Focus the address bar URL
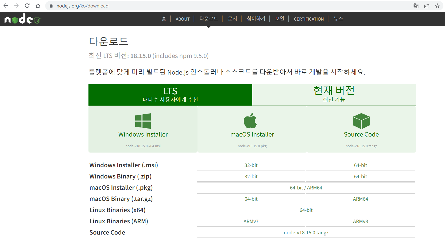Viewport: 445px width, 245px height. tap(82, 6)
